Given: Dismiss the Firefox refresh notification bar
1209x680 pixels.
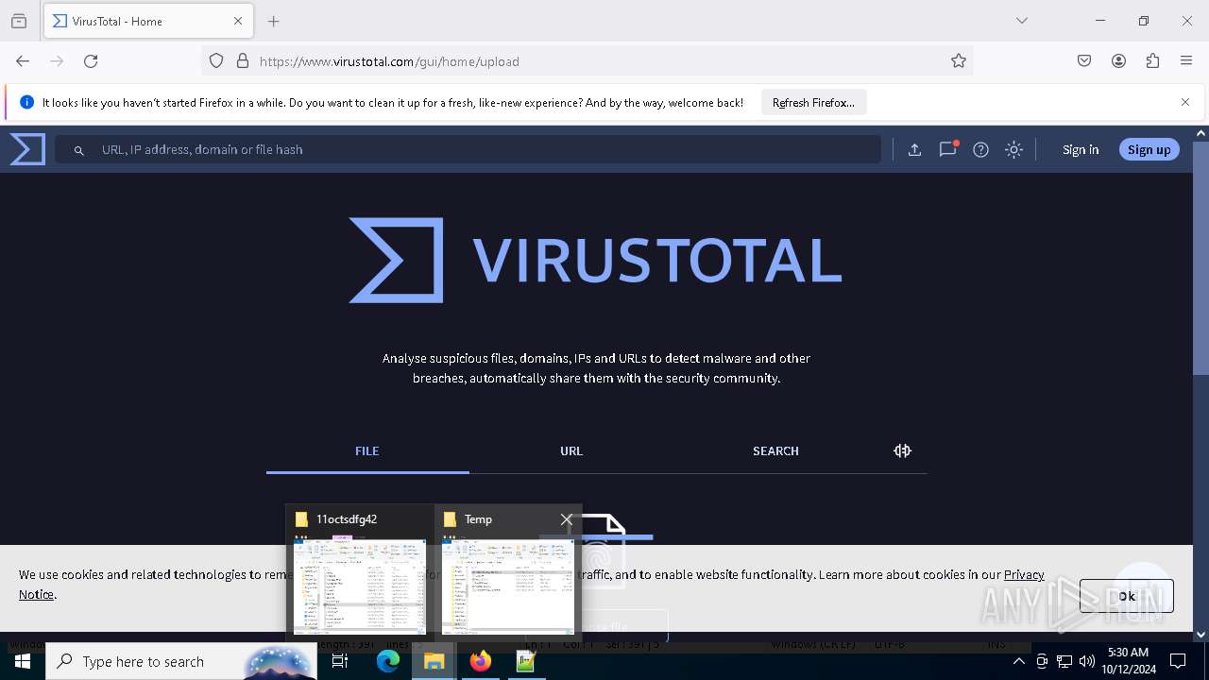Looking at the screenshot, I should coord(1185,102).
